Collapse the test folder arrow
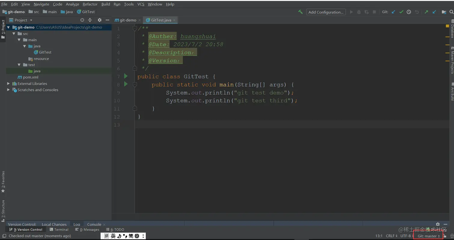Screen dimensions: 454x240 coord(19,65)
